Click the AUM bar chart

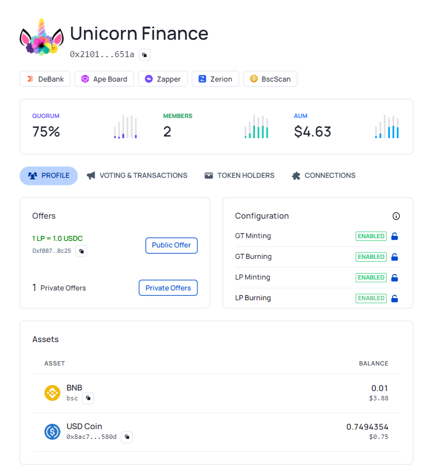click(x=387, y=127)
